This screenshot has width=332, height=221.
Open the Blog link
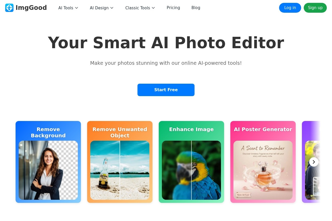[x=196, y=8]
